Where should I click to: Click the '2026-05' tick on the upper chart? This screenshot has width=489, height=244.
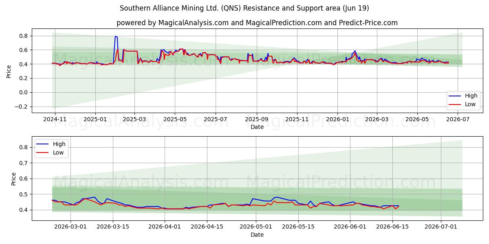(417, 120)
